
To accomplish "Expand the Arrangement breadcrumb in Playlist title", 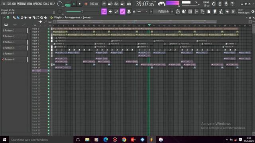I will 72,17.
